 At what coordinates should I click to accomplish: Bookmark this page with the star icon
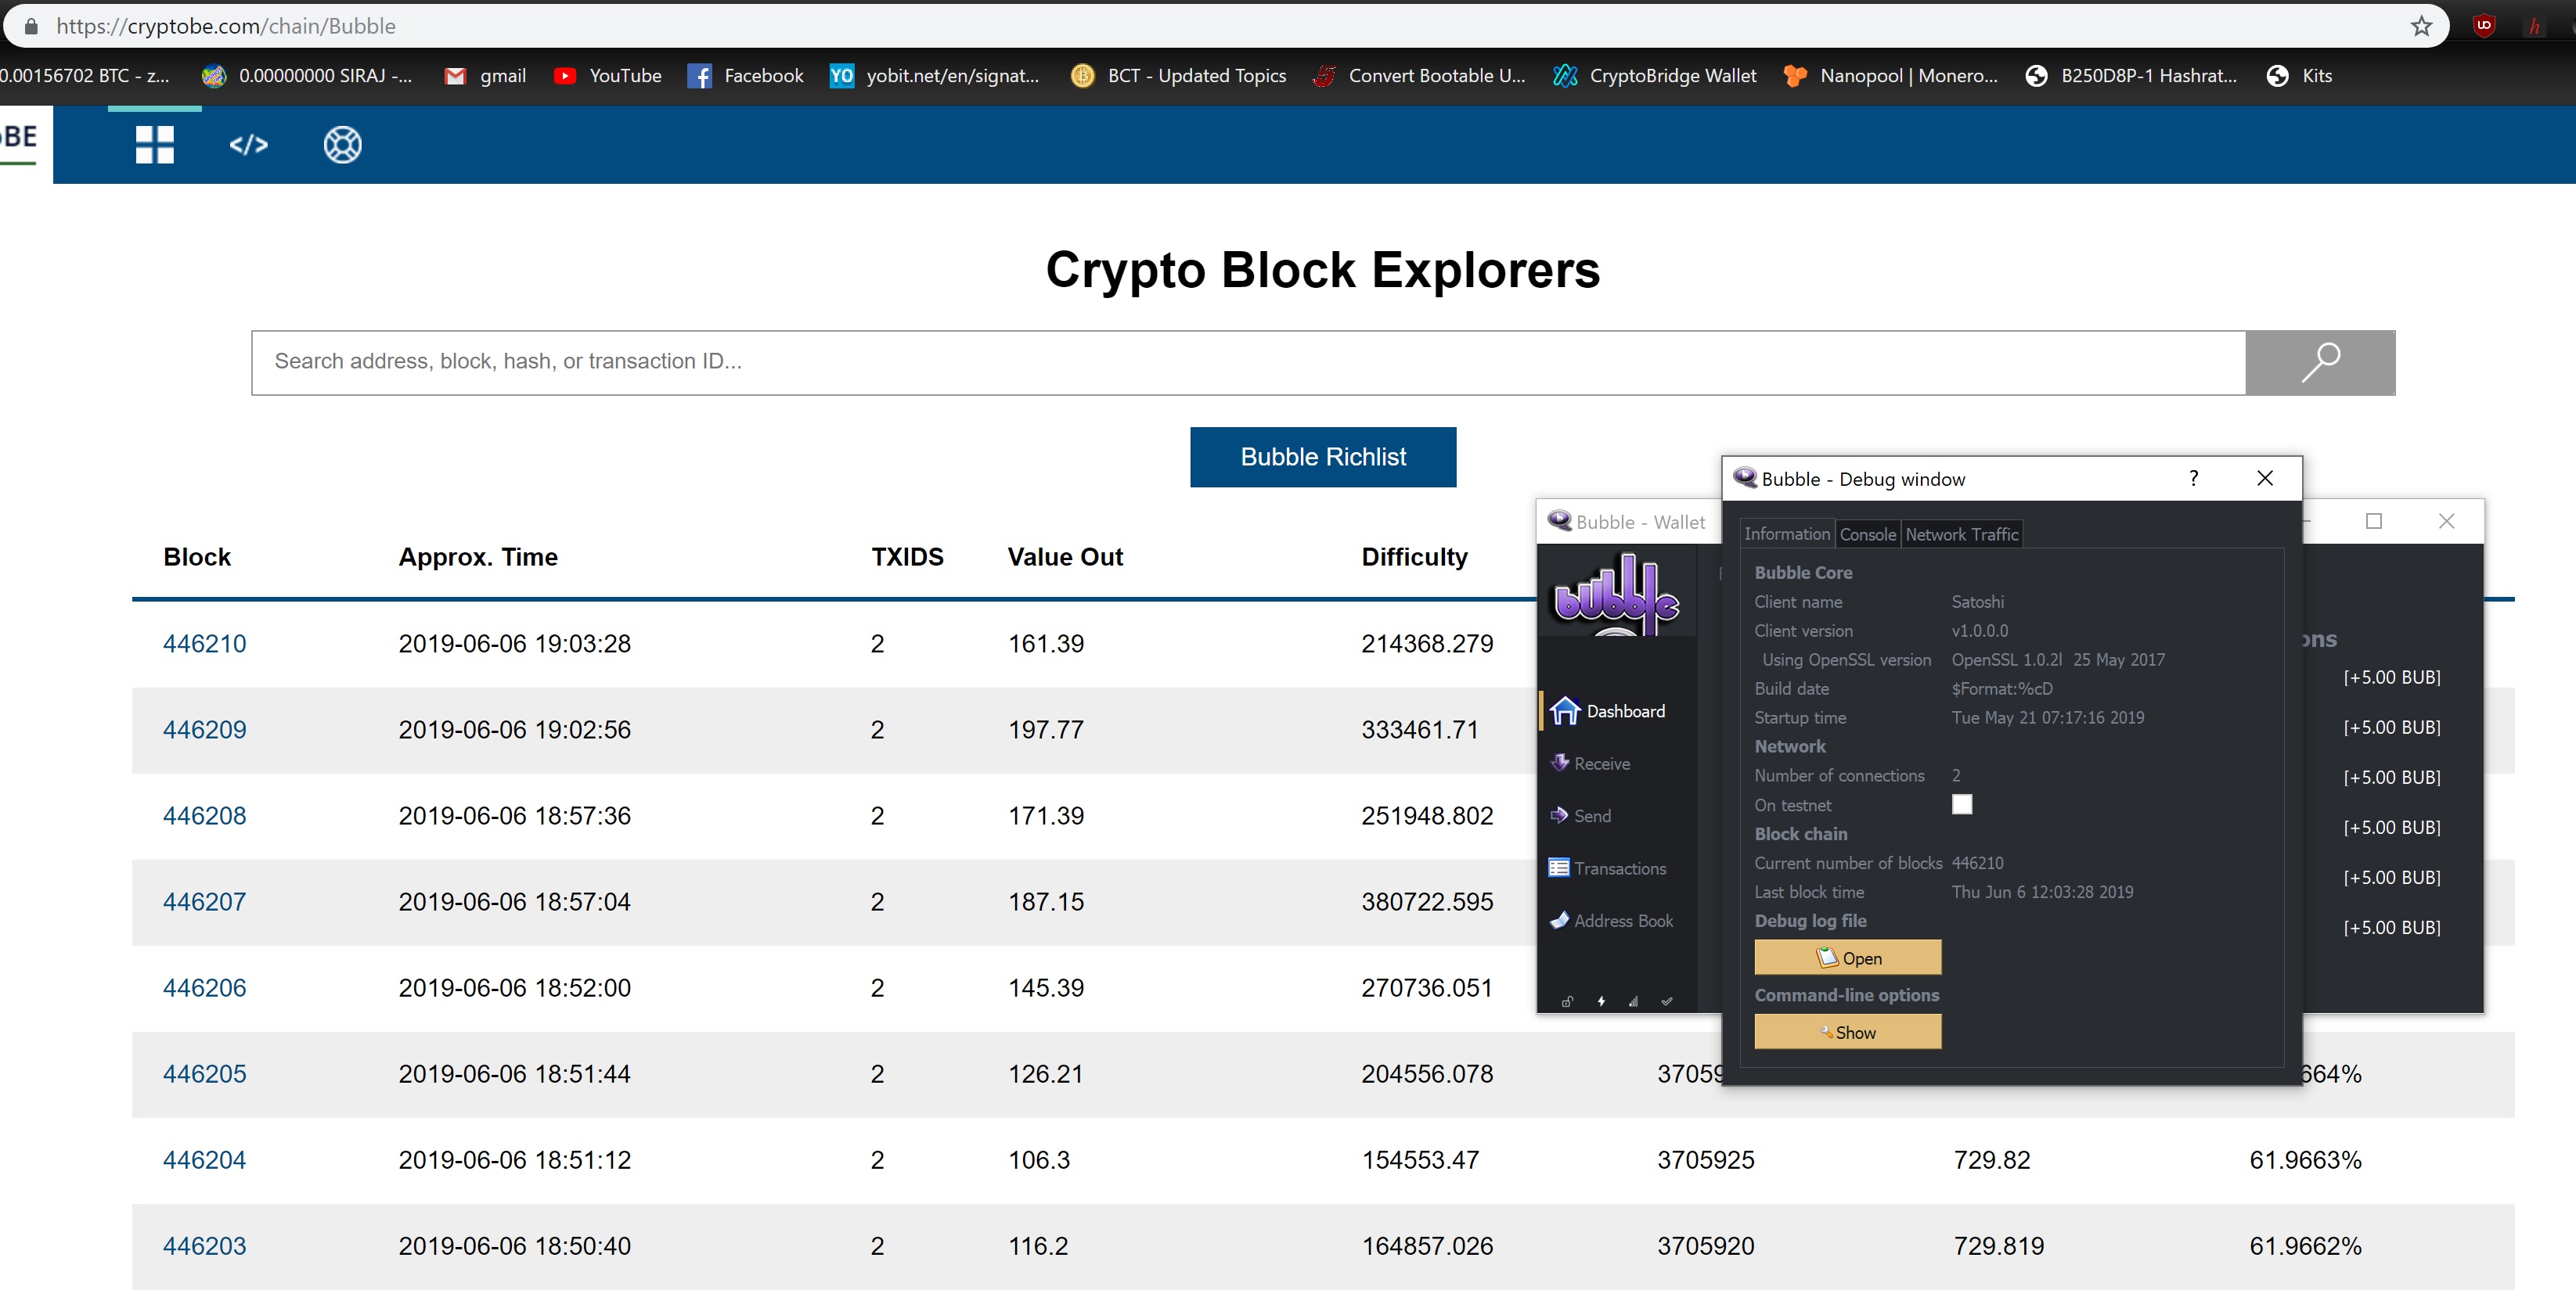pyautogui.click(x=2421, y=26)
